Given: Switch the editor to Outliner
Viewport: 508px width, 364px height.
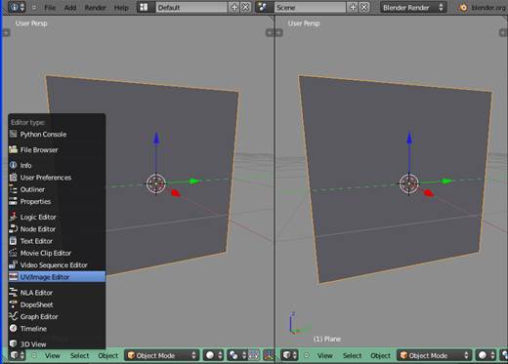Looking at the screenshot, I should pyautogui.click(x=57, y=189).
